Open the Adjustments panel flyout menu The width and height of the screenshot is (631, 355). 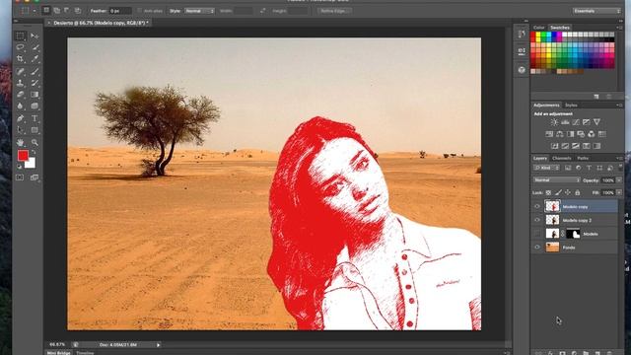point(619,106)
